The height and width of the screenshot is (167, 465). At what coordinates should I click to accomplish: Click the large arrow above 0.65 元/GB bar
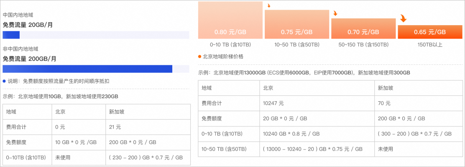pos(403,18)
